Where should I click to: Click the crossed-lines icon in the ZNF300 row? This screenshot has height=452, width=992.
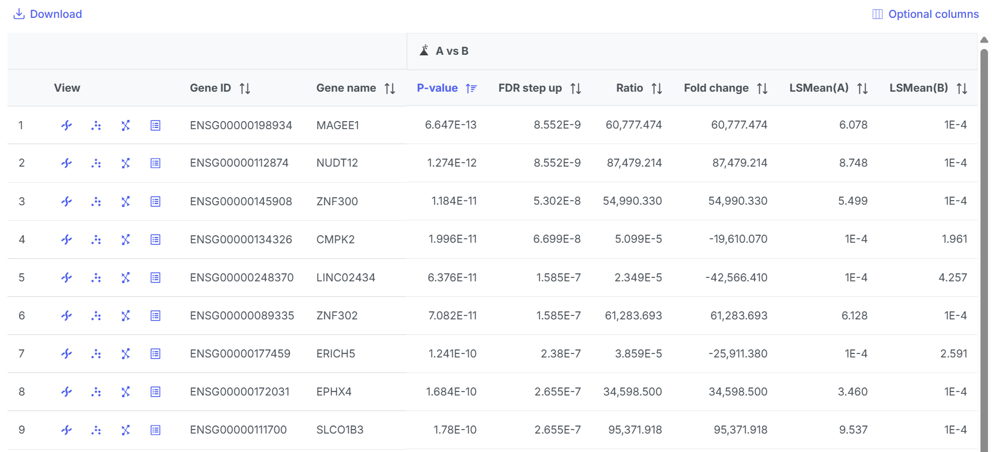pos(126,201)
